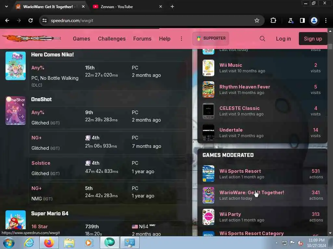Click the muted volume icon in system tray
Image resolution: width=333 pixels, height=249 pixels.
tap(300, 243)
